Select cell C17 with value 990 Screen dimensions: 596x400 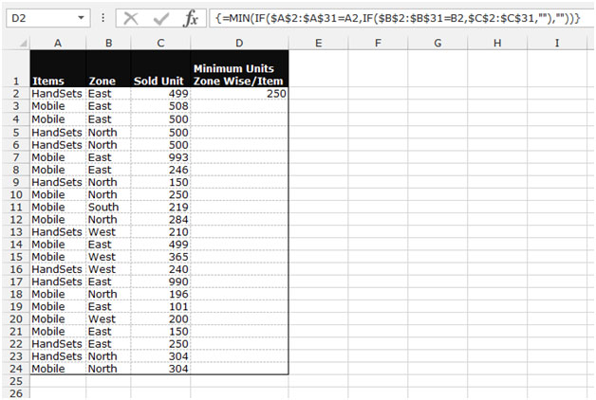[160, 282]
